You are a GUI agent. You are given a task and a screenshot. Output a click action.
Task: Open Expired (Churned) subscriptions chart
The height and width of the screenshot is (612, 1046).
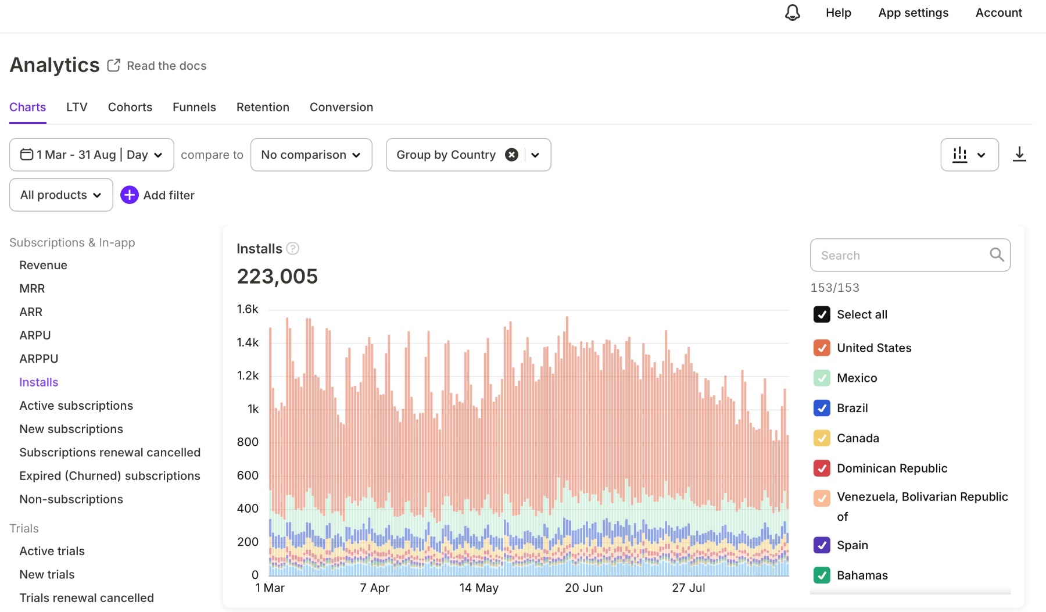[x=110, y=476]
